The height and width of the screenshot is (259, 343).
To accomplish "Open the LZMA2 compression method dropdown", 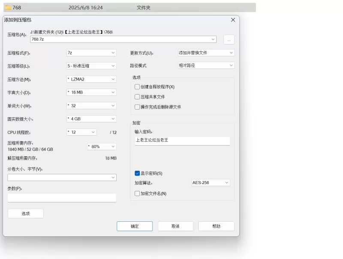I will (x=91, y=79).
